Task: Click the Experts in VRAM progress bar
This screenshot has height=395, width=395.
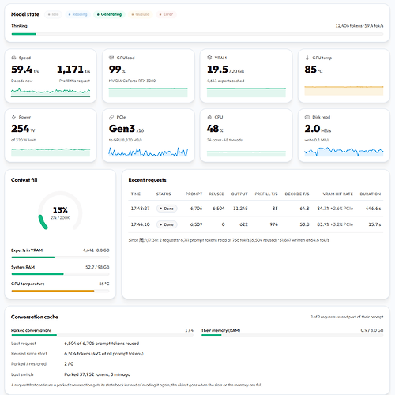Action: tap(60, 257)
